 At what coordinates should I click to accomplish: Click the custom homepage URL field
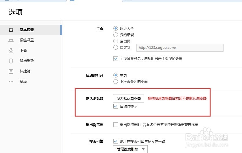pyautogui.click(x=180, y=48)
